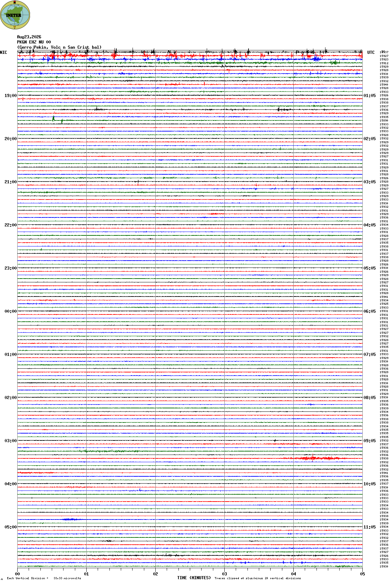Select the 20:00 local time label

click(10, 139)
